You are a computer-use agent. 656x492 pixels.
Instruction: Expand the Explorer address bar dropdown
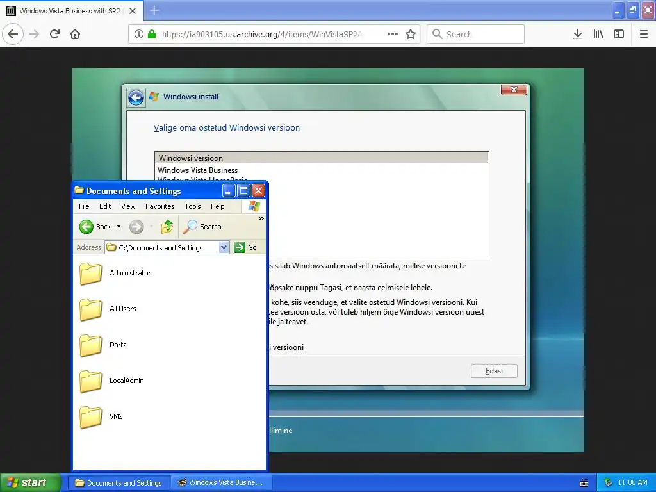click(x=224, y=247)
